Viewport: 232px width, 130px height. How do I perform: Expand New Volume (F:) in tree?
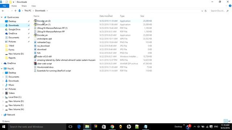3,105
